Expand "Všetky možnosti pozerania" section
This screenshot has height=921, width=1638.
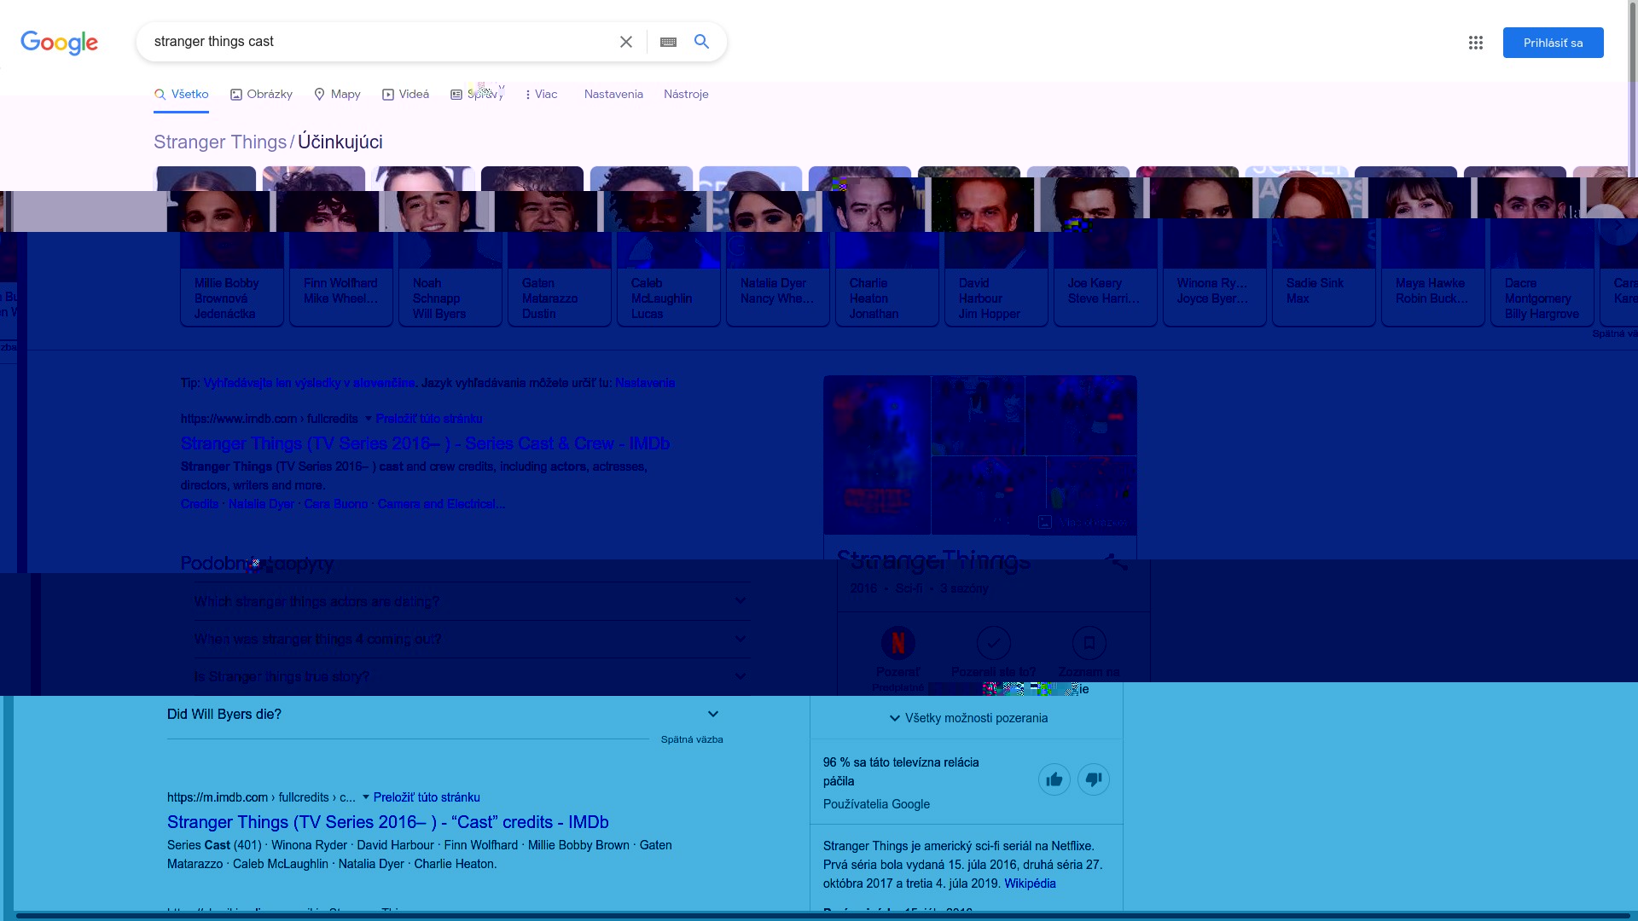point(967,718)
